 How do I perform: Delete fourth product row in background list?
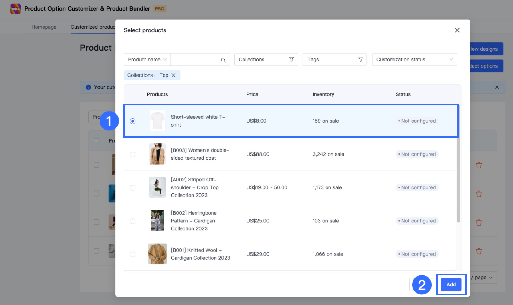tap(479, 251)
